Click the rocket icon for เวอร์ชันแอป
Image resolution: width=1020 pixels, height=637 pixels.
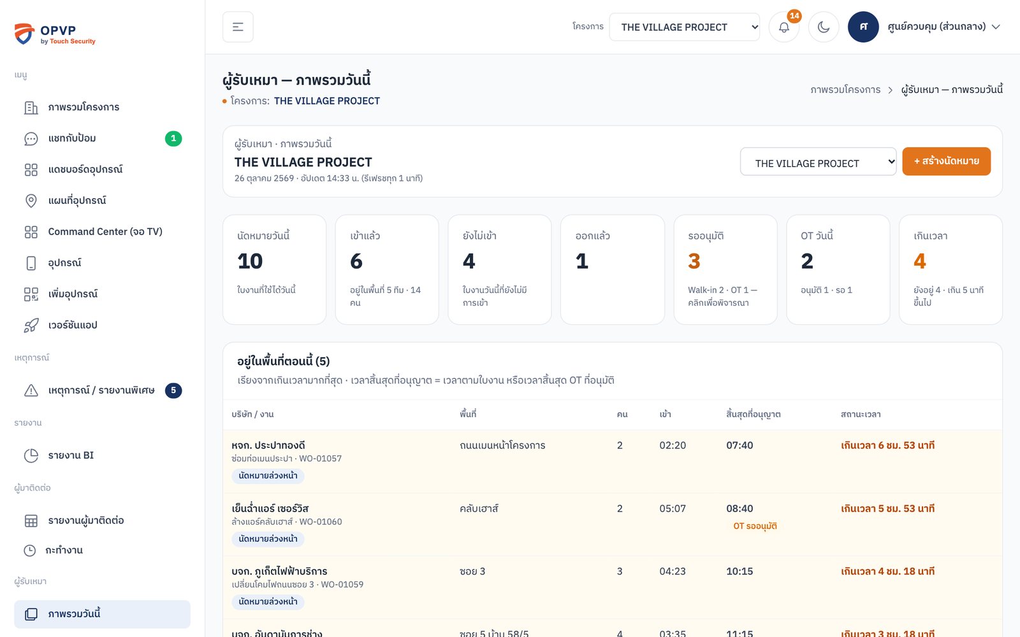[31, 326]
